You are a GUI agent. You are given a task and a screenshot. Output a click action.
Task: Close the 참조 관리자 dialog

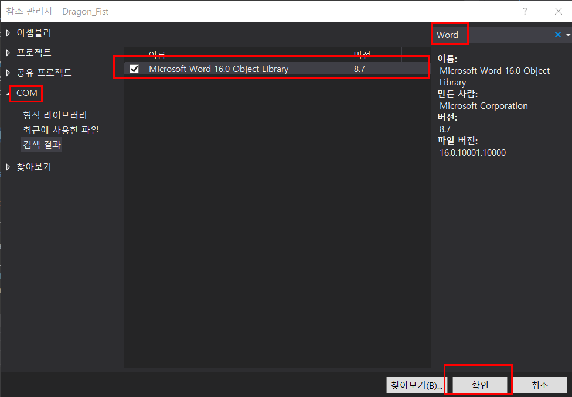coord(558,11)
